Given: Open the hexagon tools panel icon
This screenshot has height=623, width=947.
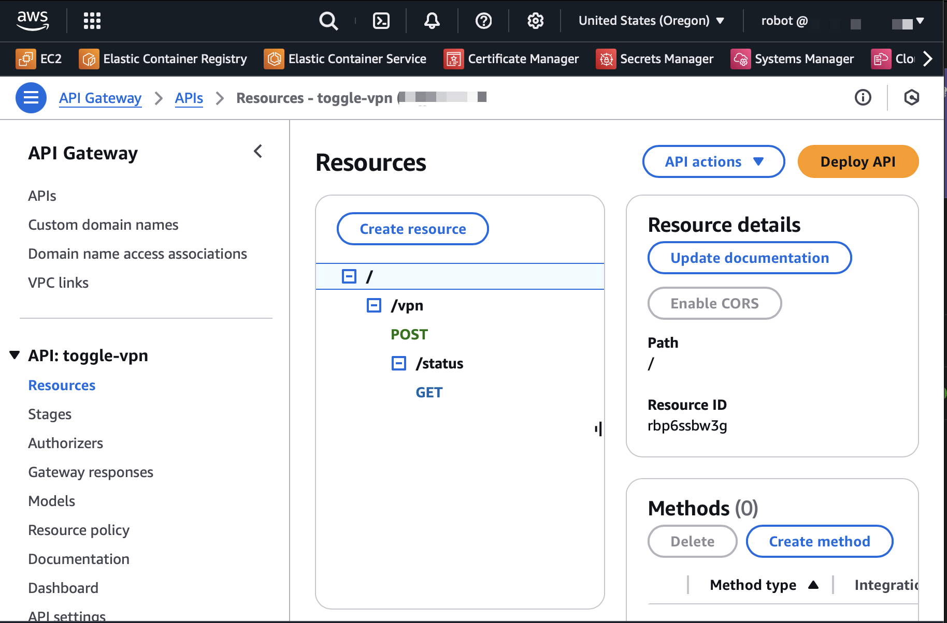Looking at the screenshot, I should pyautogui.click(x=912, y=97).
